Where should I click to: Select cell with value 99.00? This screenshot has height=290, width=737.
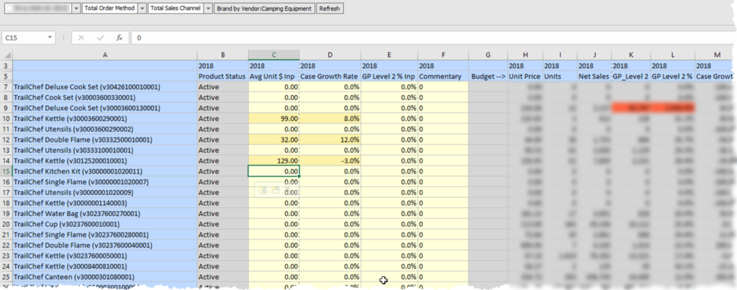click(x=273, y=119)
